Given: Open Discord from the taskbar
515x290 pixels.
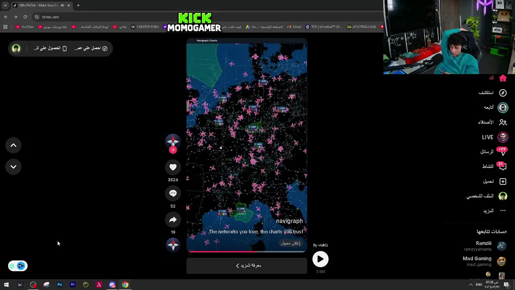Looking at the screenshot, I should (x=112, y=285).
